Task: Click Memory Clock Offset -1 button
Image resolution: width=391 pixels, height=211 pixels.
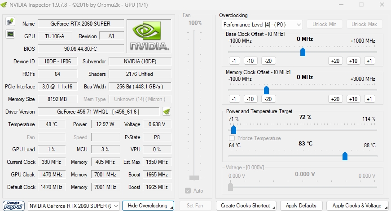Action: 234,99
